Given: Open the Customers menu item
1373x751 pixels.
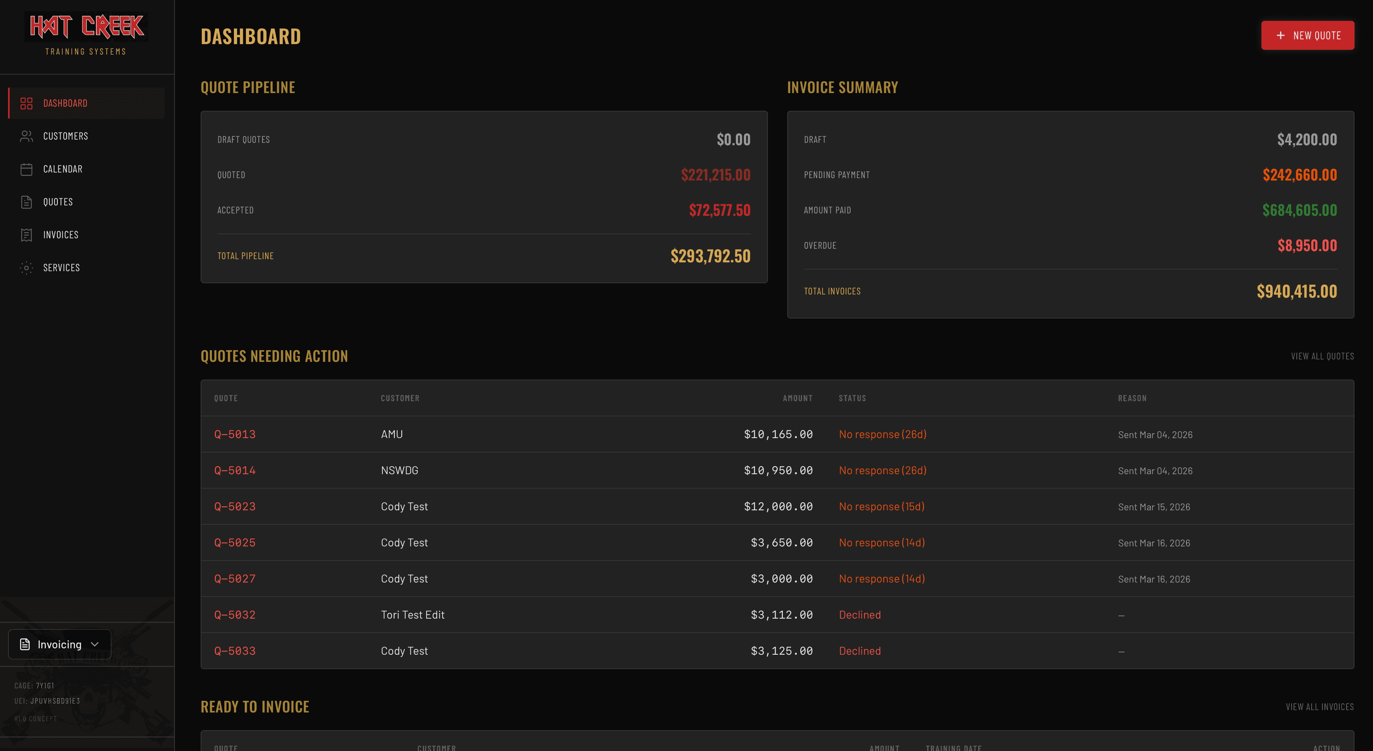Looking at the screenshot, I should (x=86, y=136).
